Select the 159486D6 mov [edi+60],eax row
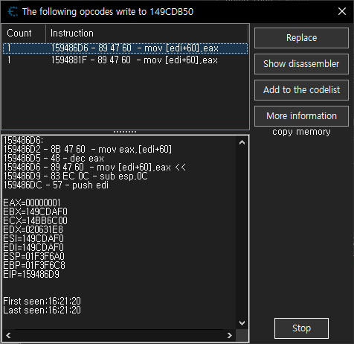This screenshot has height=344, width=354. point(125,48)
